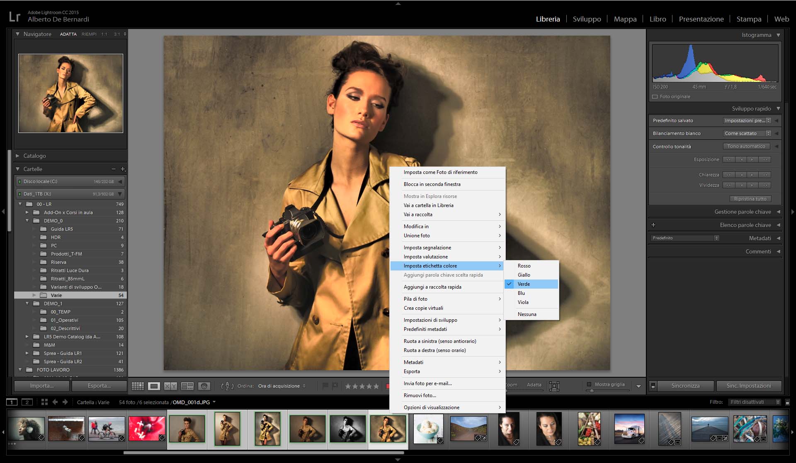Viewport: 796px width, 463px height.
Task: Set five-star rating in toolbar
Action: tap(376, 386)
